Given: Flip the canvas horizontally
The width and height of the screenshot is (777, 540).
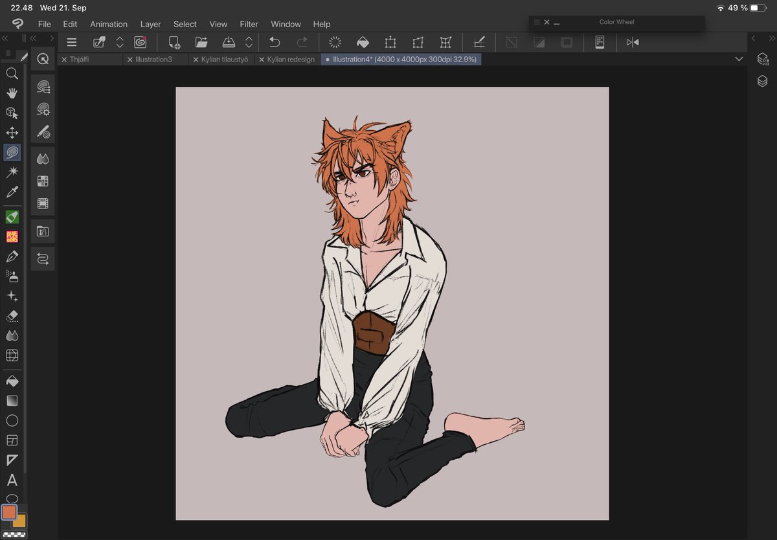Looking at the screenshot, I should [x=633, y=43].
